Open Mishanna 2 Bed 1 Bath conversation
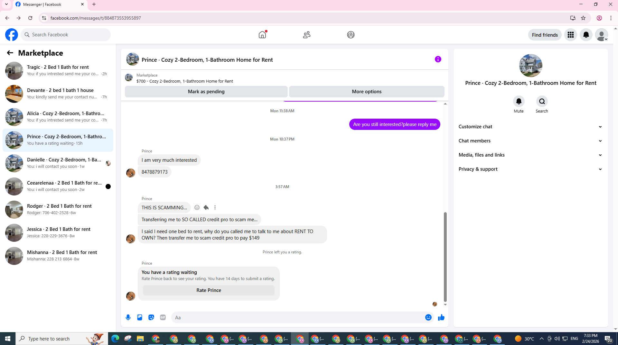 58,256
